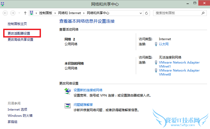Image resolution: width=210 pixels, height=129 pixels.
Task: Maximize the 网络和共享中心 window
Action: coord(195,3)
